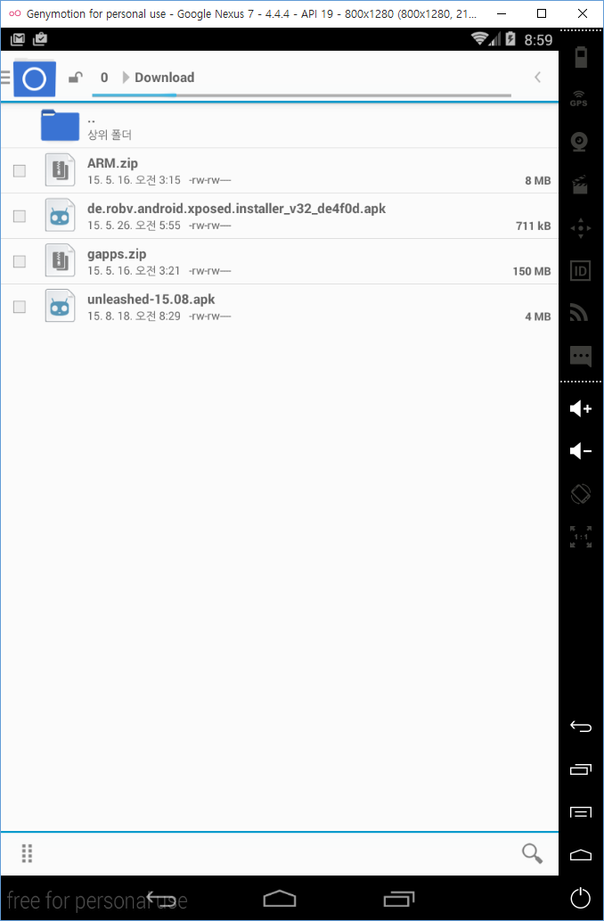Click the 8 MB size value
604x921 pixels.
(538, 181)
